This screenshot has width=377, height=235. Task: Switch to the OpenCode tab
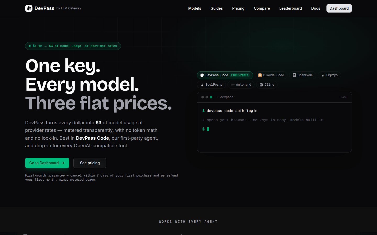point(303,75)
